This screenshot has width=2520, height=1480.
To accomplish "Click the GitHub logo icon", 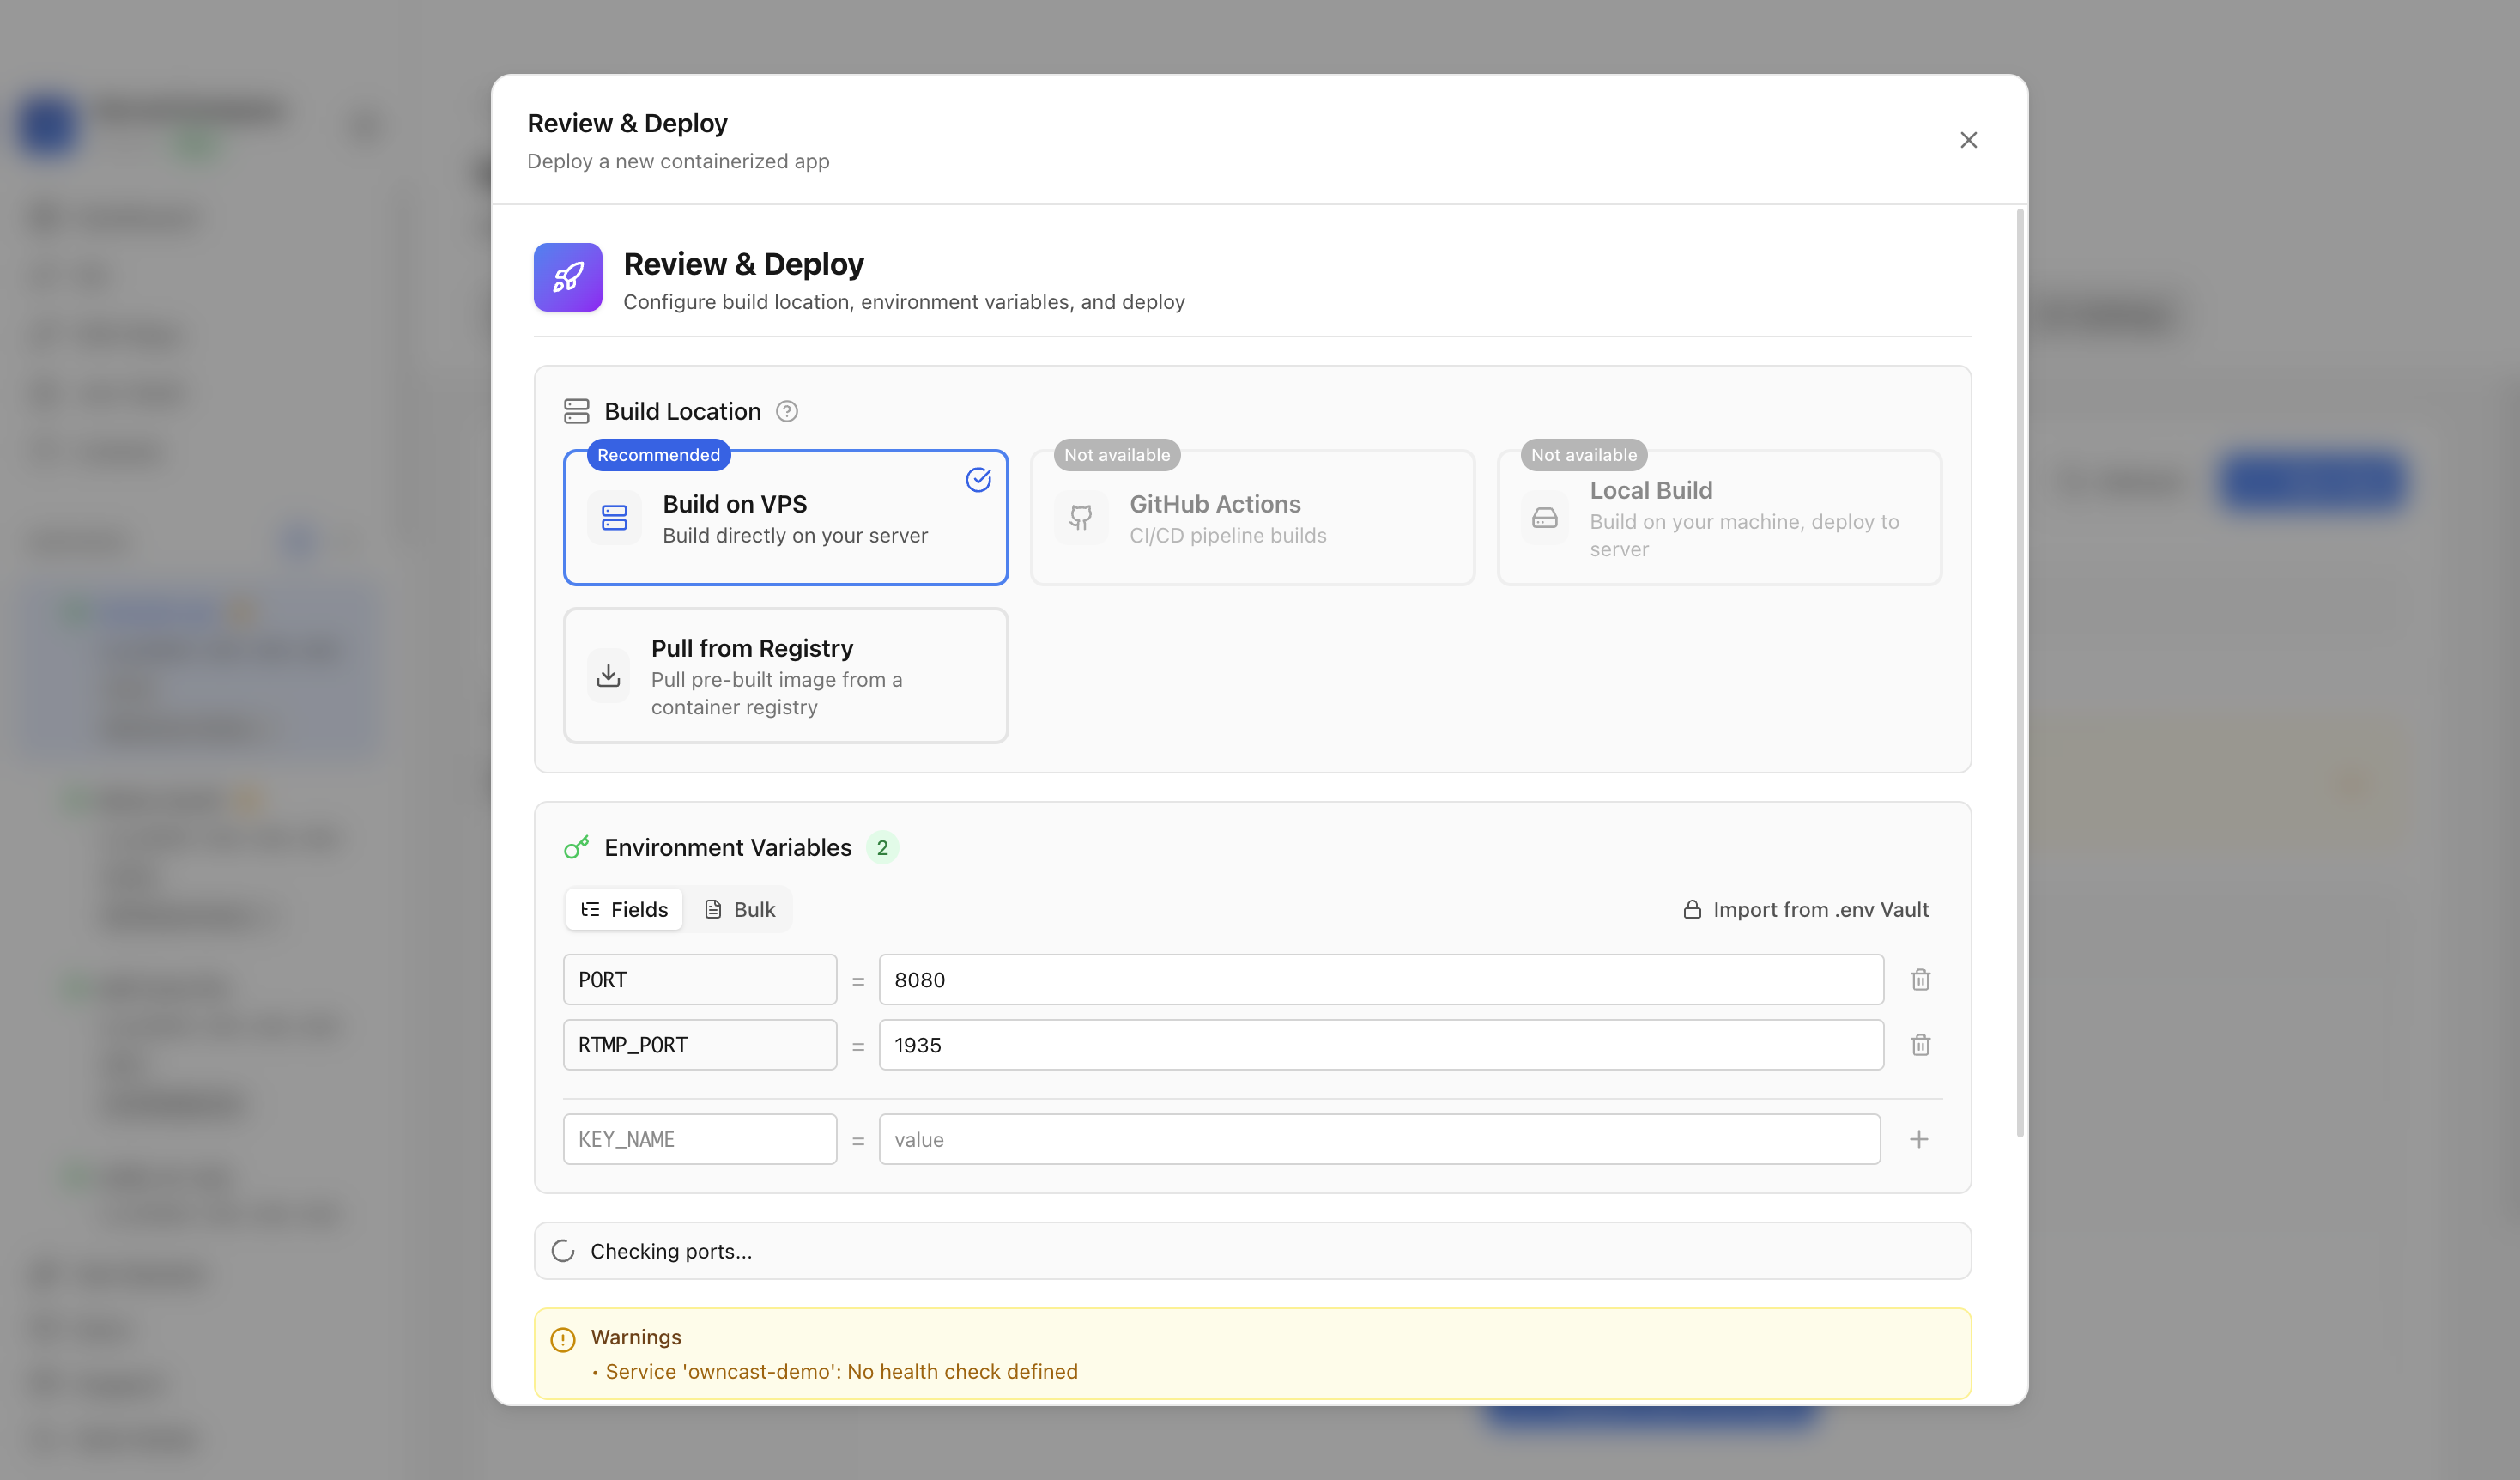I will [1081, 517].
